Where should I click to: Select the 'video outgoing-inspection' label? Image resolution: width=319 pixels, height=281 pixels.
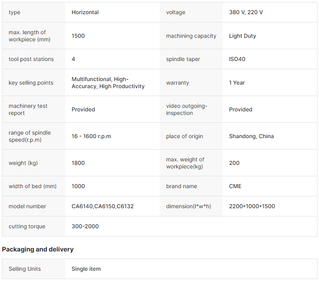click(x=186, y=109)
